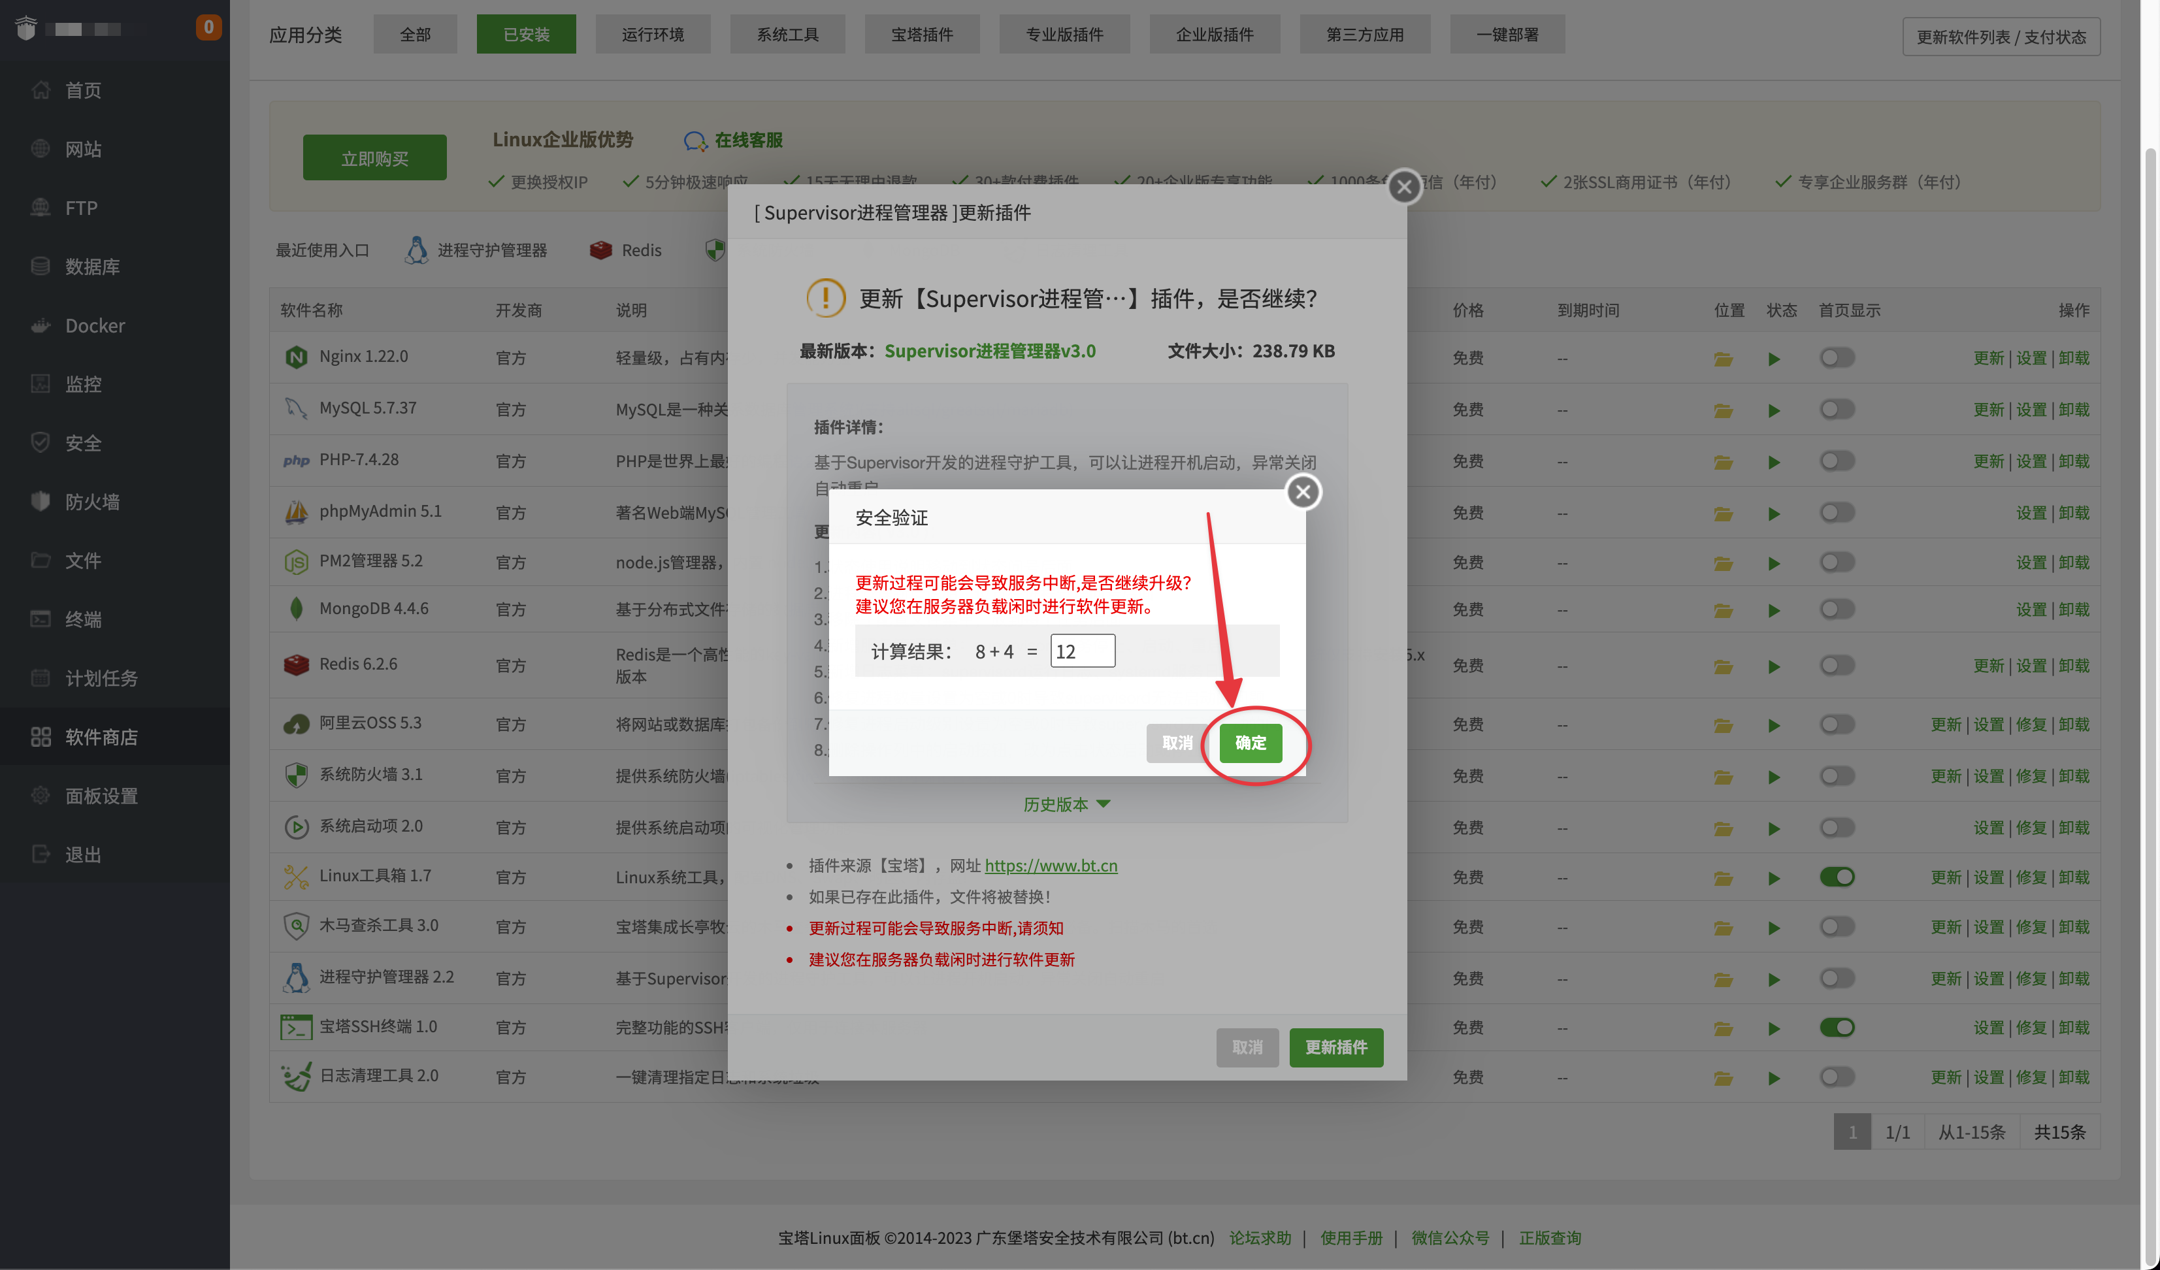2160x1270 pixels.
Task: Click the 更新插件 green button
Action: click(x=1336, y=1047)
